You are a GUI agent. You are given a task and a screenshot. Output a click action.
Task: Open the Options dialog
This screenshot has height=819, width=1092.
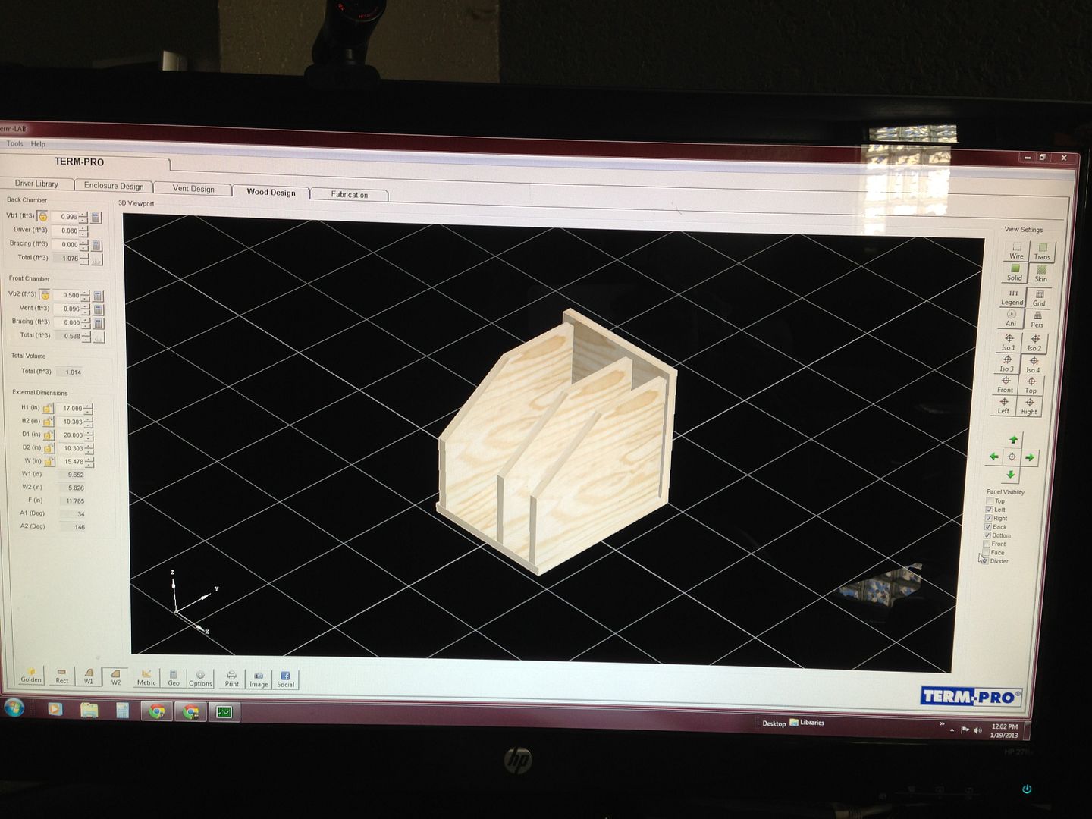click(200, 679)
